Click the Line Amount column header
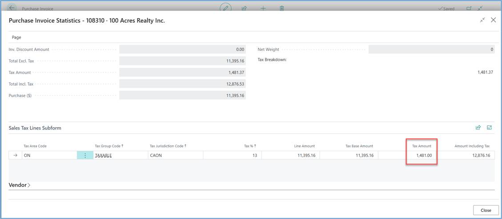Viewport: 502px width, 219px height. [304, 146]
